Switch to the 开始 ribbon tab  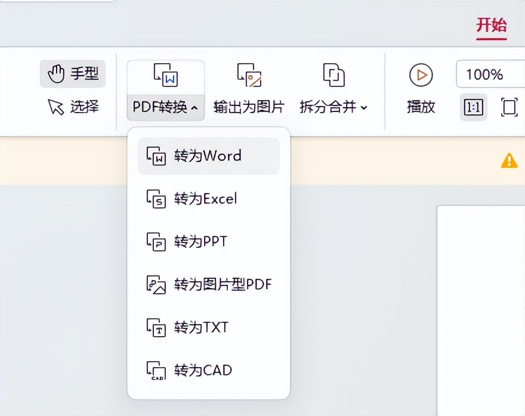click(492, 26)
